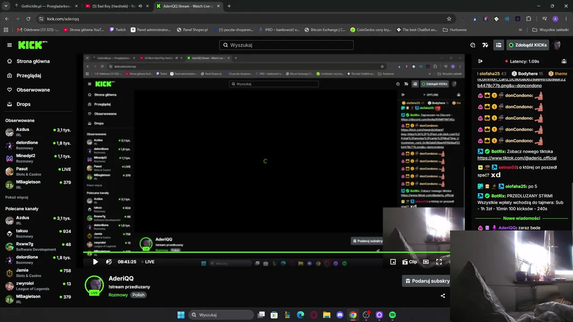This screenshot has width=573, height=322.
Task: Toggle the highlighted layout icon in Kick header
Action: click(x=498, y=45)
